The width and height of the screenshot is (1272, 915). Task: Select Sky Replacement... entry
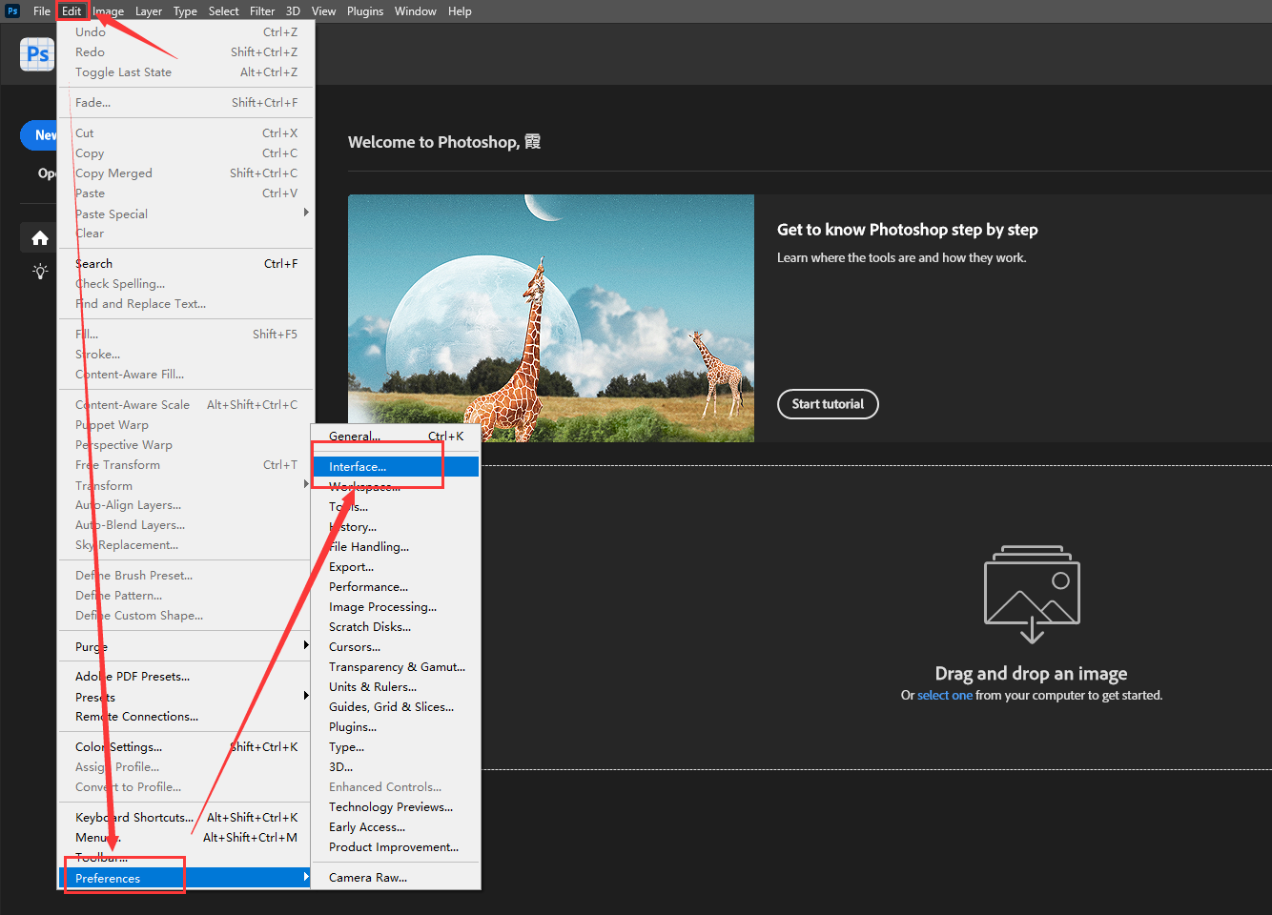click(187, 545)
